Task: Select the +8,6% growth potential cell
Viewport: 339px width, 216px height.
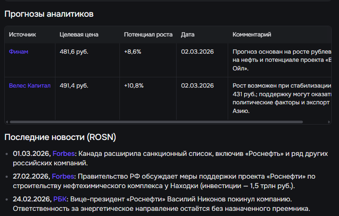Action: point(132,52)
